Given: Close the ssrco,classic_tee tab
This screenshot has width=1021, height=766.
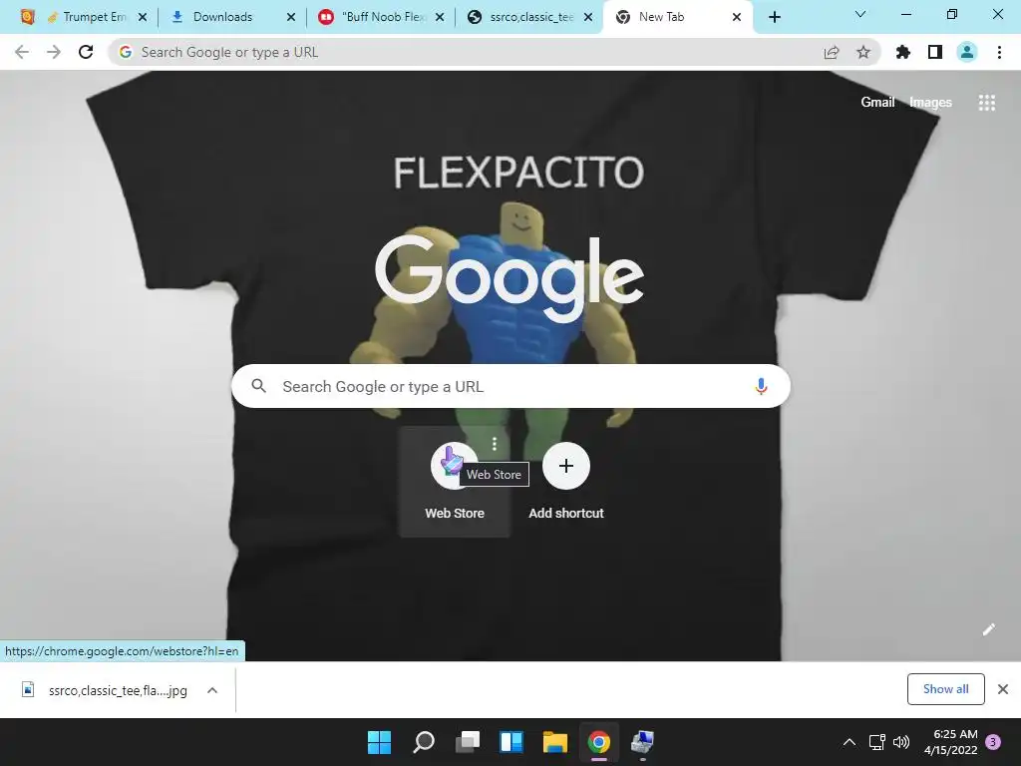Looking at the screenshot, I should [588, 17].
